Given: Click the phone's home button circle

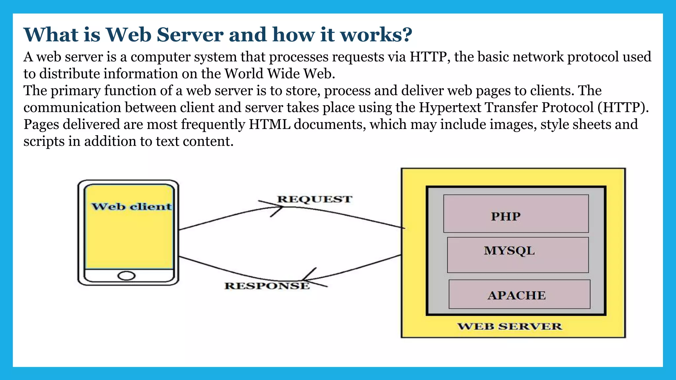Looking at the screenshot, I should pyautogui.click(x=126, y=276).
